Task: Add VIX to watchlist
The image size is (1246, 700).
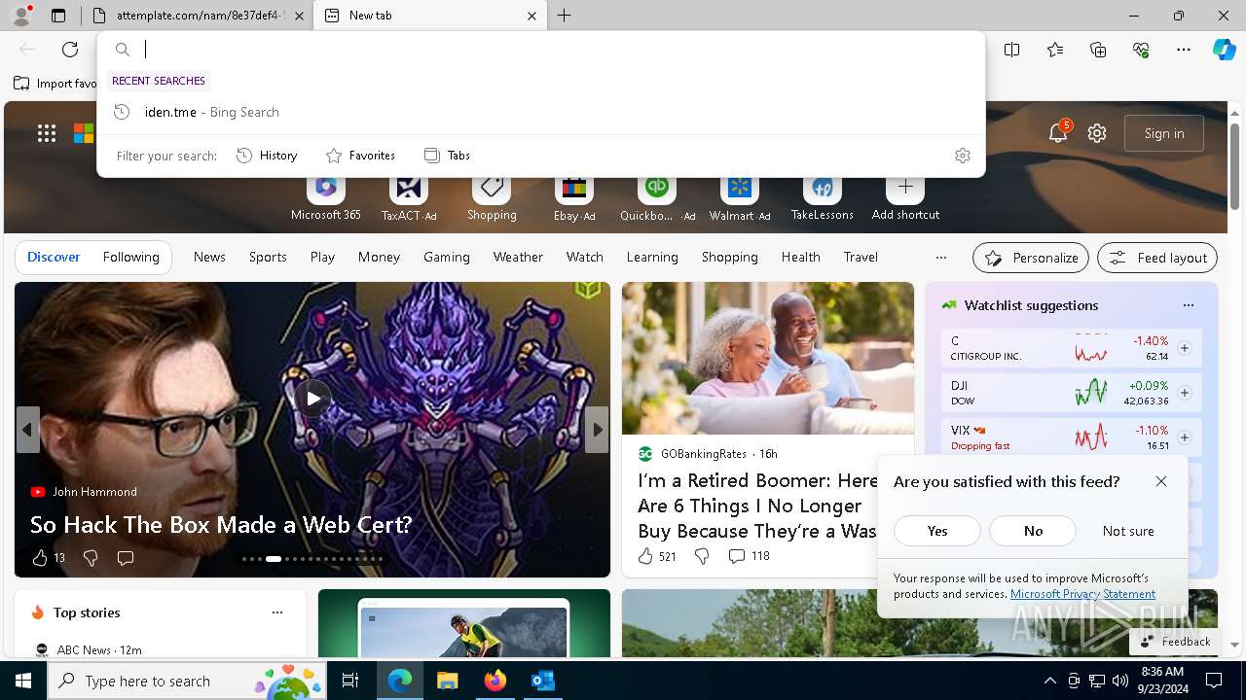Action: tap(1185, 437)
